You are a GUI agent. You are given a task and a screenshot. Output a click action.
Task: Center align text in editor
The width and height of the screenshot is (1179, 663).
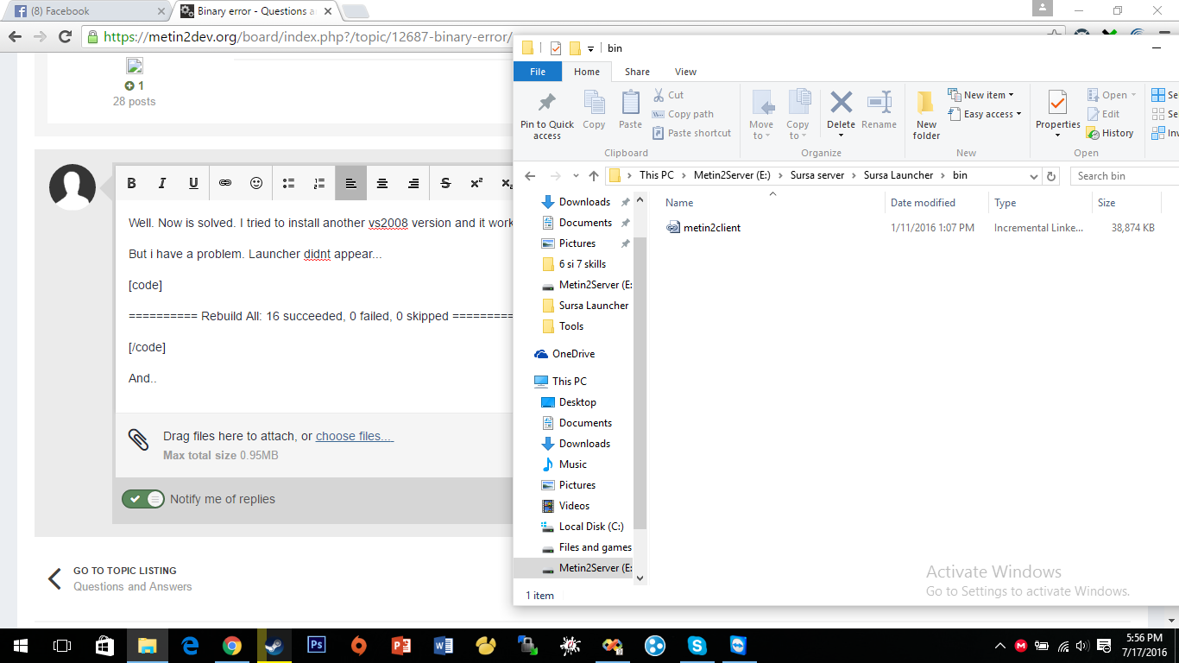[x=382, y=183]
